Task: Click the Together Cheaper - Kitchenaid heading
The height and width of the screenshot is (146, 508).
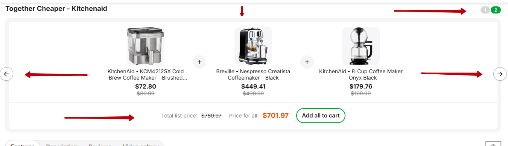Action: pos(56,9)
